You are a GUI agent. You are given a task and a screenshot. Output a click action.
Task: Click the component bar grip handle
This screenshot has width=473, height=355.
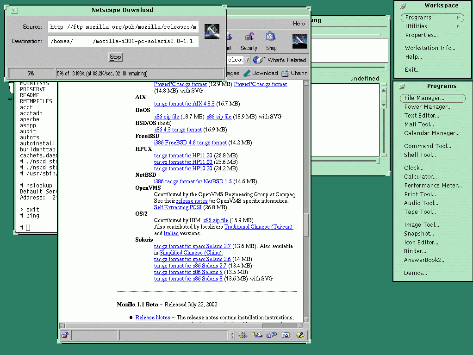click(x=232, y=335)
